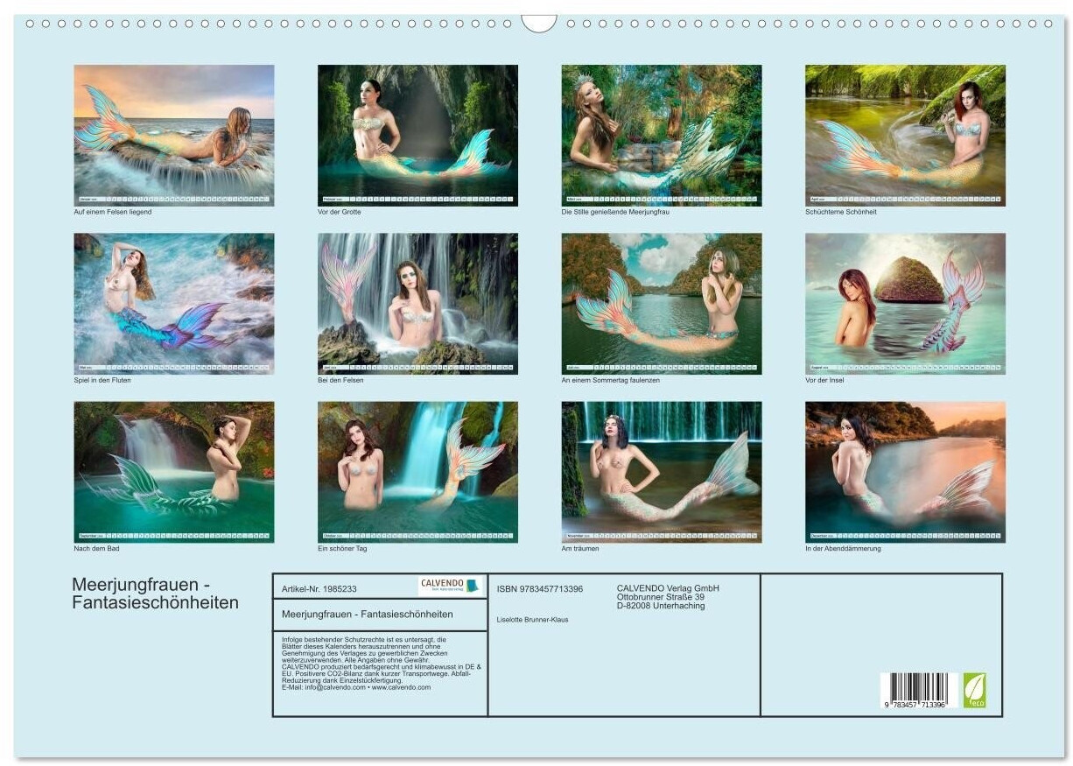Click the 'Am träumen' picture
1073x766 pixels.
pos(661,472)
